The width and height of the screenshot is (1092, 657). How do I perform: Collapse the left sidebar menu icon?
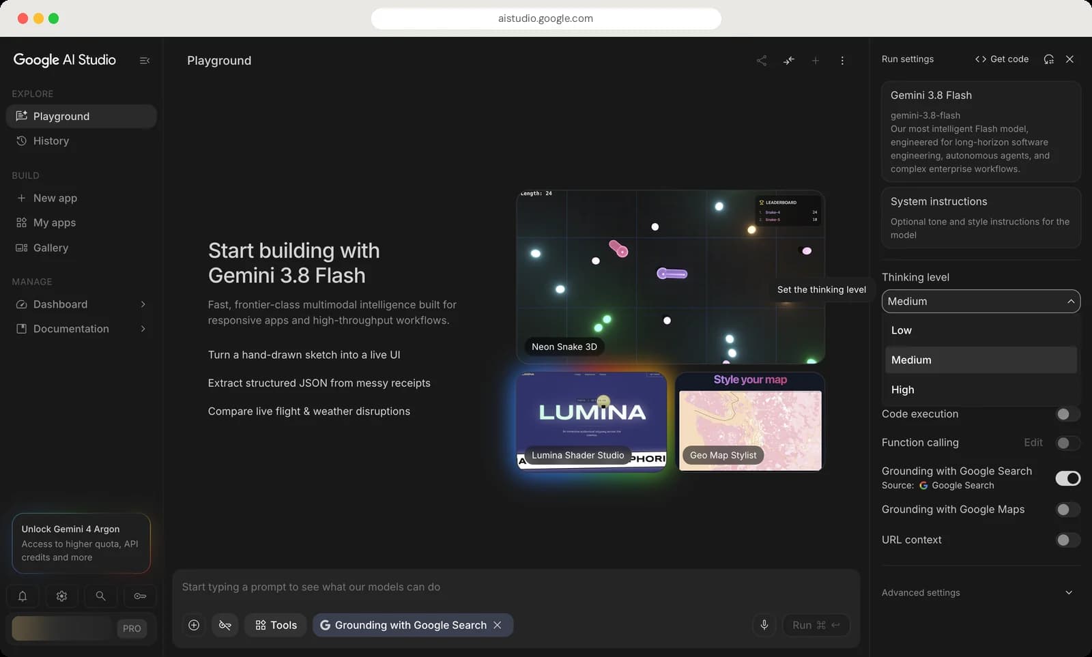pyautogui.click(x=145, y=61)
